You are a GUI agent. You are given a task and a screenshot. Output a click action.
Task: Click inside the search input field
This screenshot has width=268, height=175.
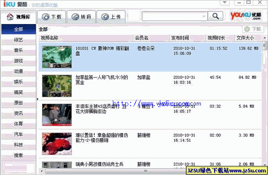[172, 16]
